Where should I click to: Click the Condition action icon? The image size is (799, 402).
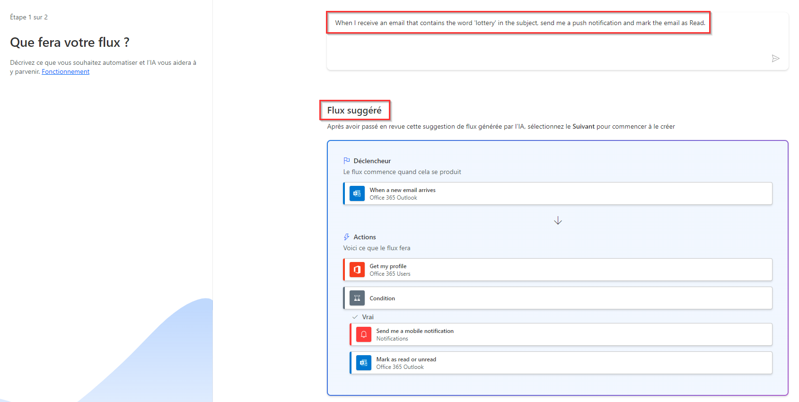click(x=357, y=298)
